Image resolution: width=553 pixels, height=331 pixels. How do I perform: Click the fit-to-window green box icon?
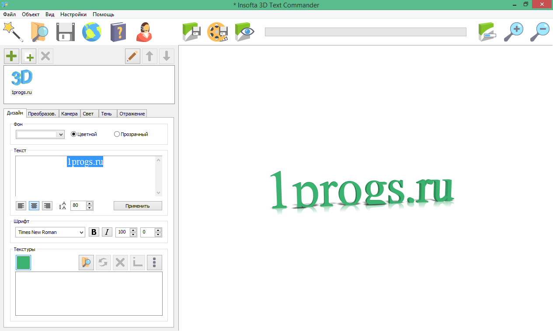coord(488,32)
